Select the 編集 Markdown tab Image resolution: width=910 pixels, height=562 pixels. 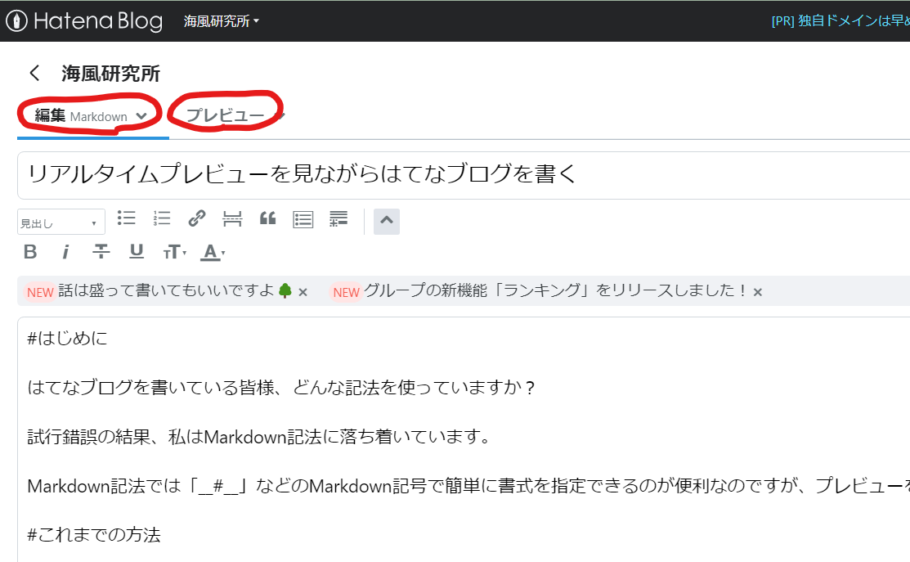[81, 116]
